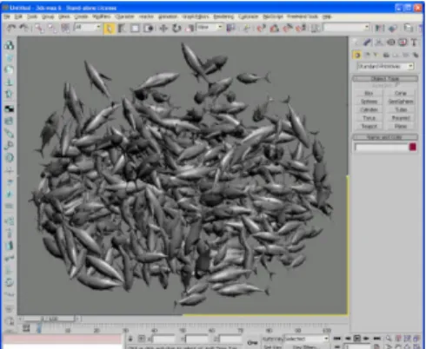
Task: Click the Play Animation button
Action: coord(357,339)
